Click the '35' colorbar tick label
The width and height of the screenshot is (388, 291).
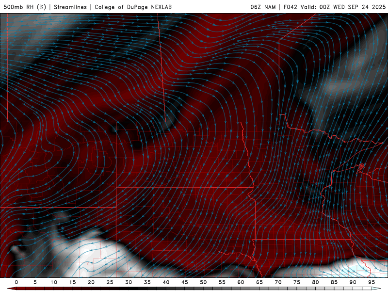147,282
